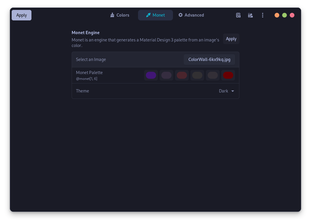Click the green dot in the header bar

pos(285,15)
